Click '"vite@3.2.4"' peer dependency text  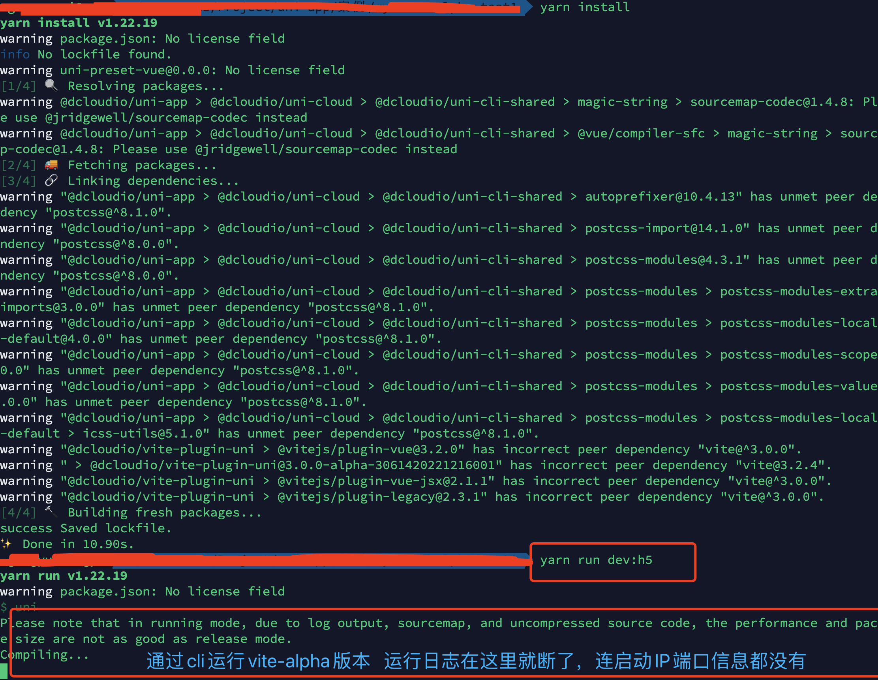point(780,465)
